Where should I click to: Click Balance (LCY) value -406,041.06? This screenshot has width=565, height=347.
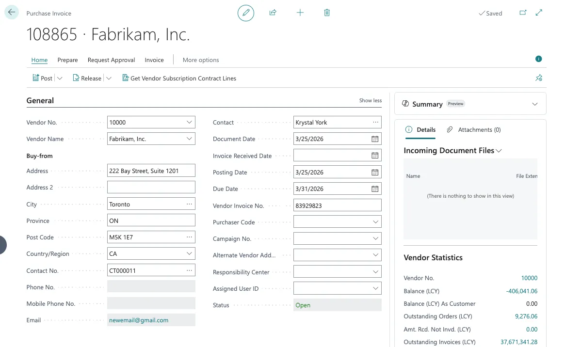click(521, 291)
